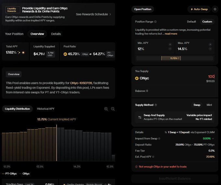Screen dimensions: 221x185
Task: Click the read more link
Action: 171,34
